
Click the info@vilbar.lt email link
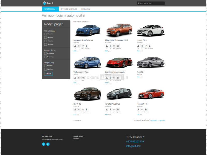(133, 146)
